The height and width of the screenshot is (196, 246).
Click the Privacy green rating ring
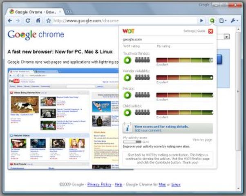127,95
